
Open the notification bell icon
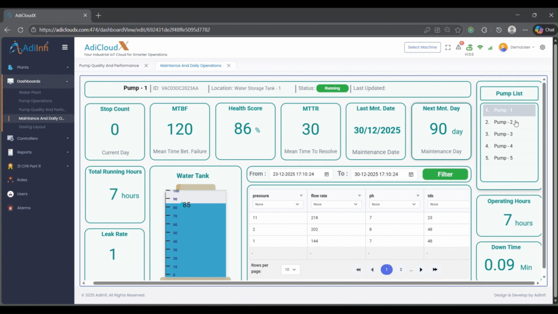(459, 47)
